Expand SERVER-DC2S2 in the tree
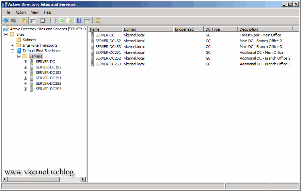Screen dimensions: 301x191 click(25, 83)
